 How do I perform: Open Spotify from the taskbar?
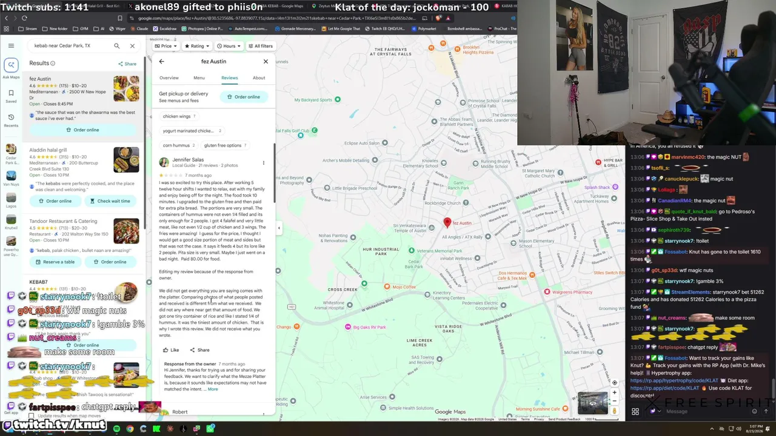[116, 429]
